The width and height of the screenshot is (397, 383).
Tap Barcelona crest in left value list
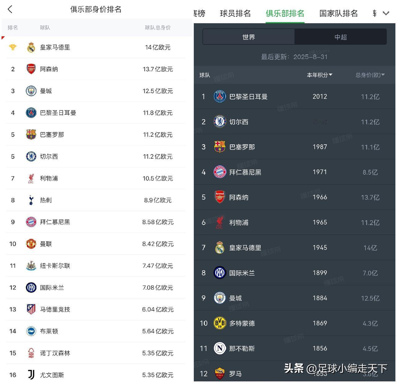click(x=31, y=135)
